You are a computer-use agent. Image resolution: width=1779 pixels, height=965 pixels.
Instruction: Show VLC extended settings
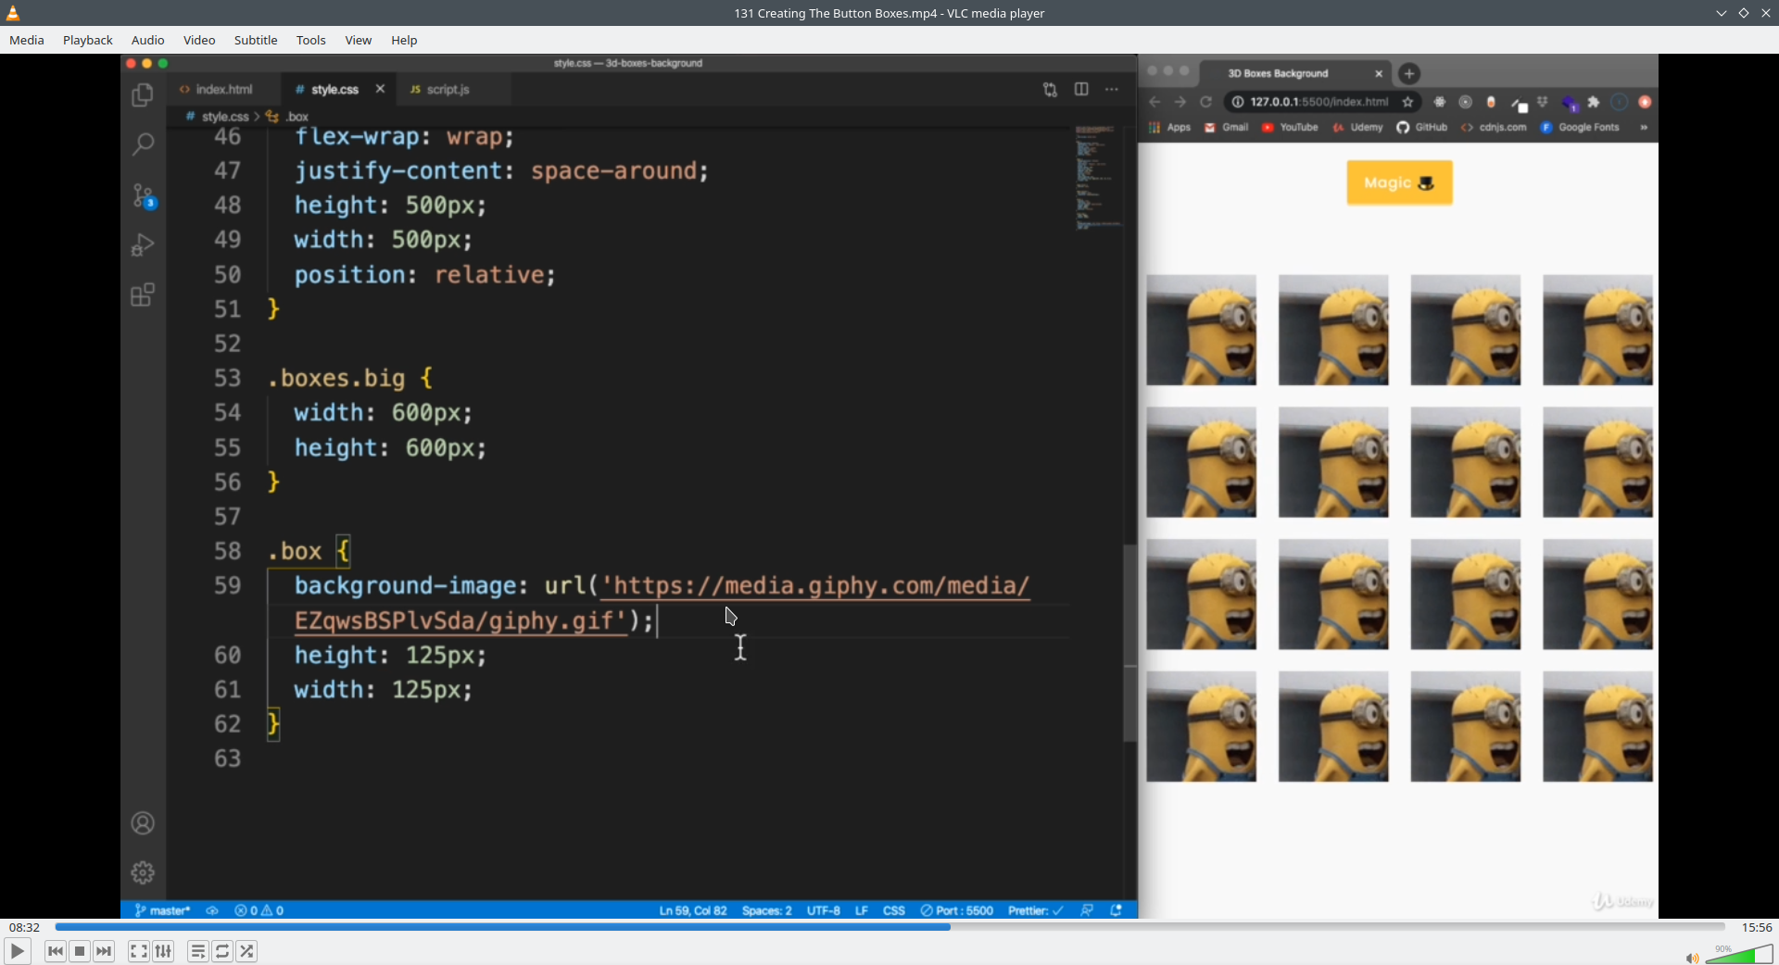(163, 951)
